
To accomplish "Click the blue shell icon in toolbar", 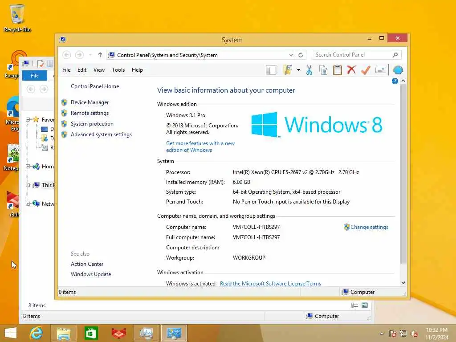I will [398, 70].
